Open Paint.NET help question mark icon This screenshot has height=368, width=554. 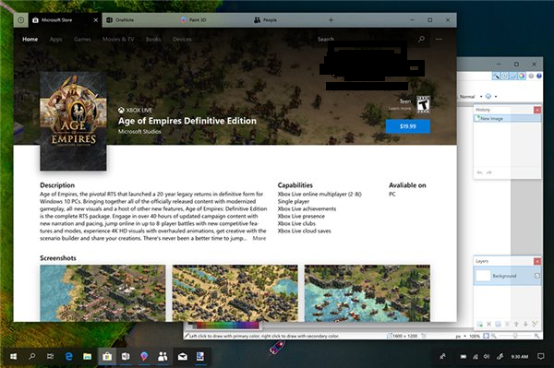(x=539, y=76)
